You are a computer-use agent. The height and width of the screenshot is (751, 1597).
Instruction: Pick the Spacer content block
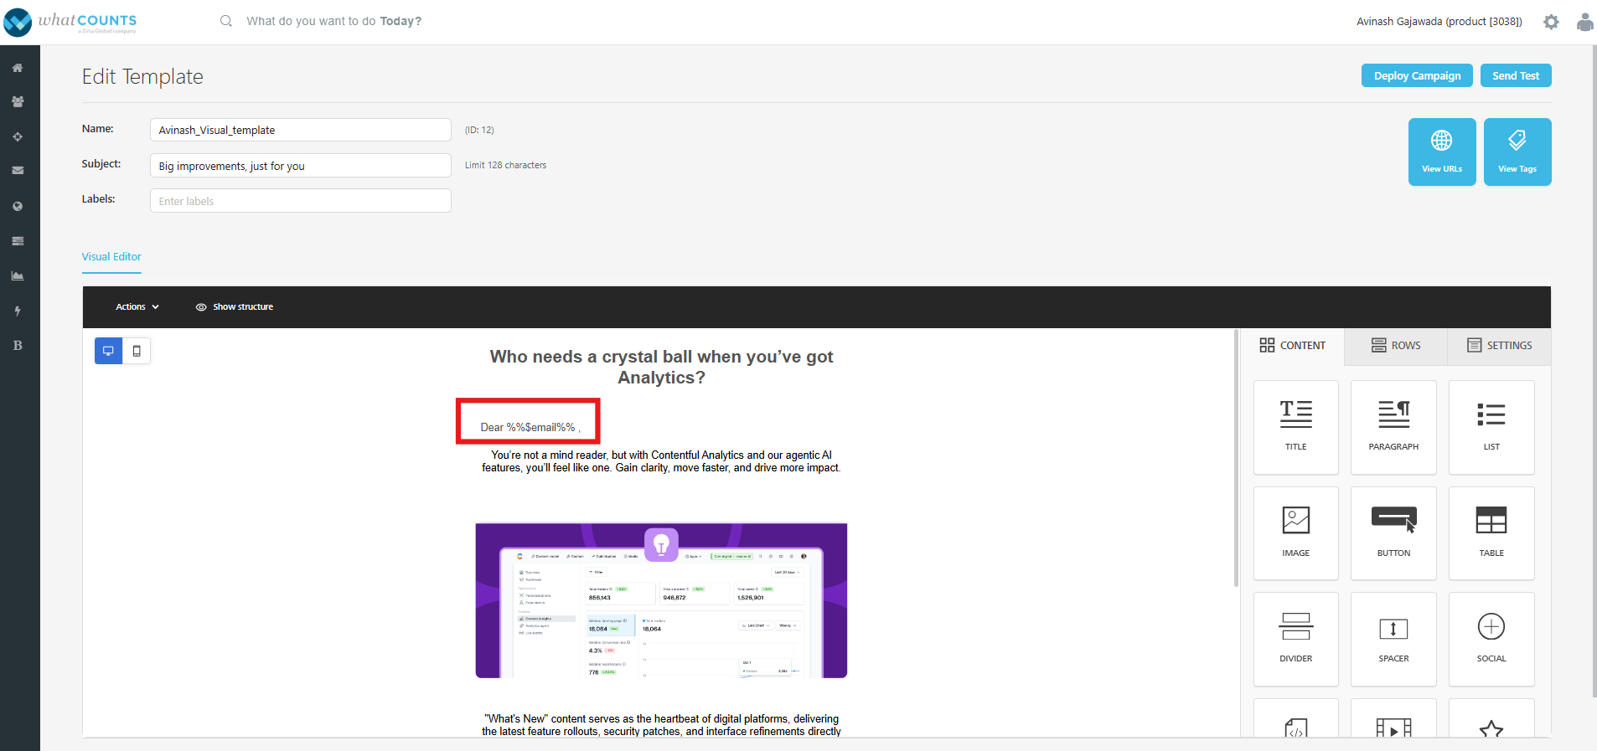click(x=1393, y=639)
